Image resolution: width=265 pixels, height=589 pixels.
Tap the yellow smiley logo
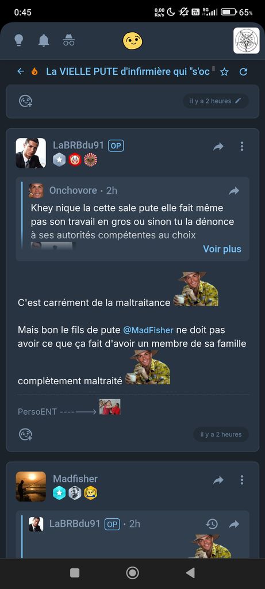click(132, 41)
